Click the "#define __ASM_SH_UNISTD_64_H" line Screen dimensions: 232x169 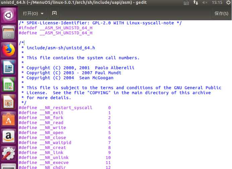pyautogui.click(x=56, y=33)
